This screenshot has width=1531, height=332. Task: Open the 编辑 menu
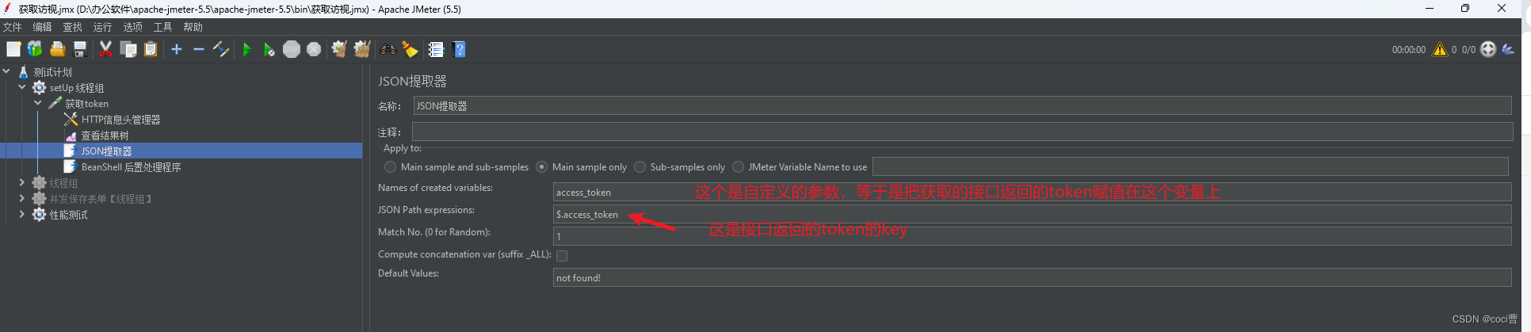coord(42,27)
